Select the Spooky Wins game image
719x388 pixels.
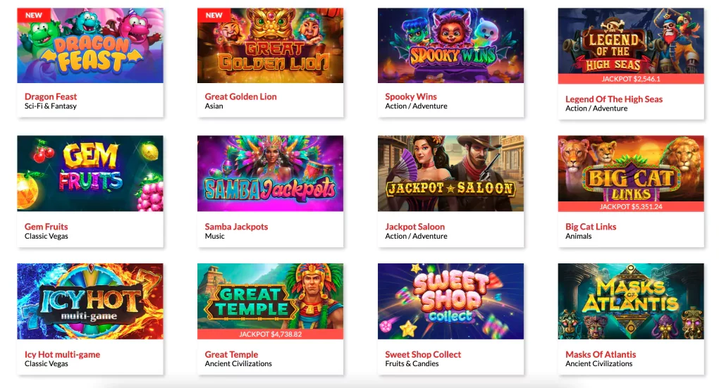pyautogui.click(x=450, y=45)
